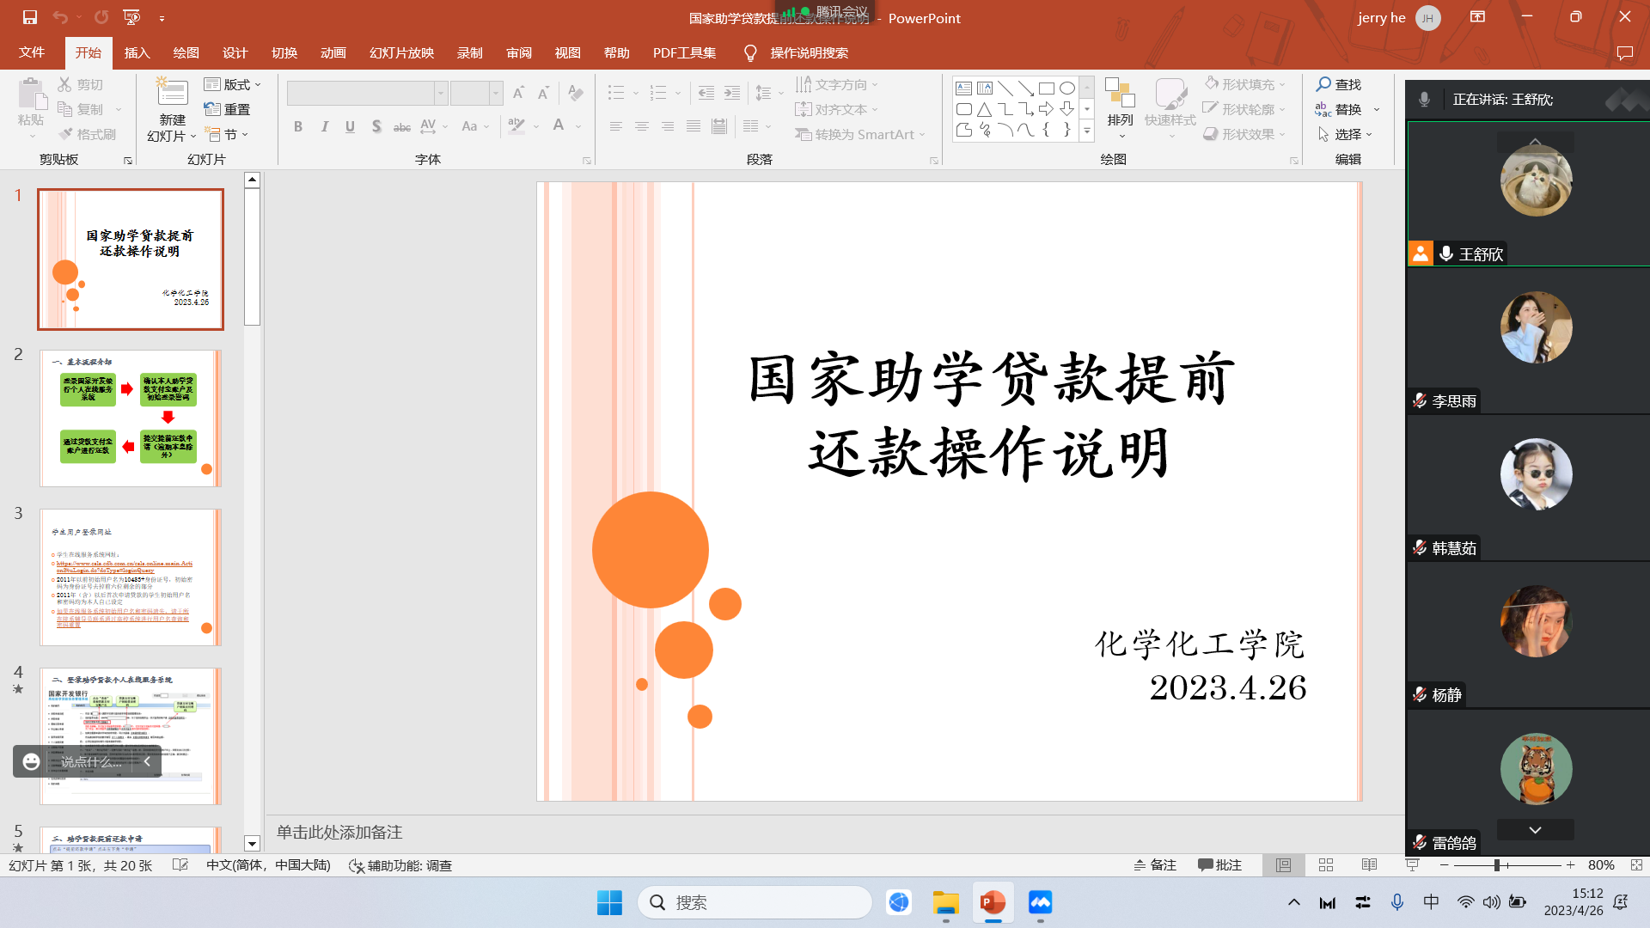The height and width of the screenshot is (928, 1650).
Task: Open the Find tool in Editing group
Action: pyautogui.click(x=1339, y=84)
